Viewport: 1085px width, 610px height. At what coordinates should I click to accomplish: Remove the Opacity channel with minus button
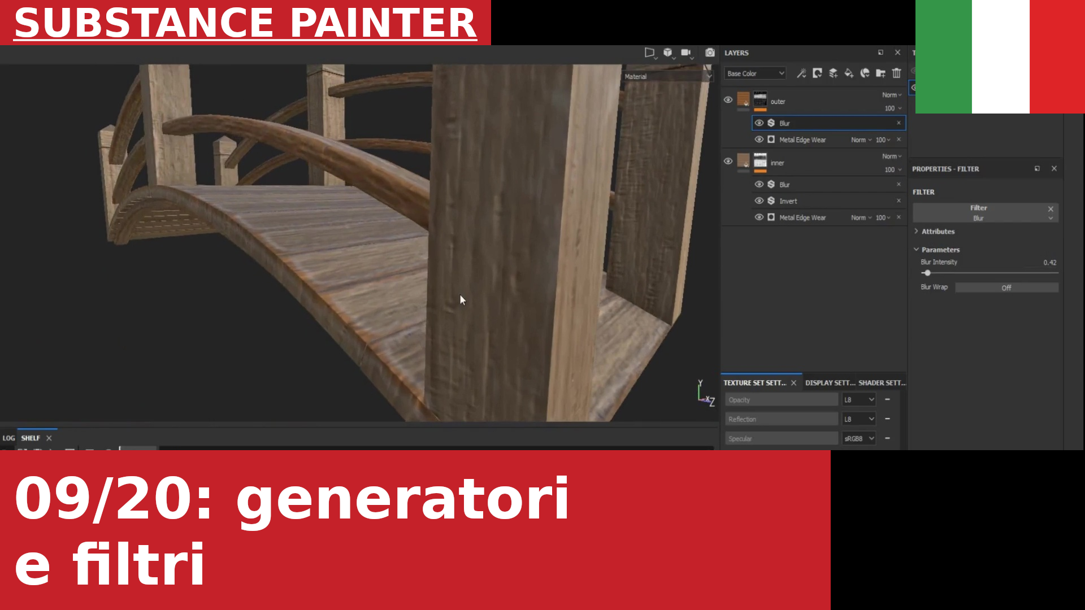(887, 400)
